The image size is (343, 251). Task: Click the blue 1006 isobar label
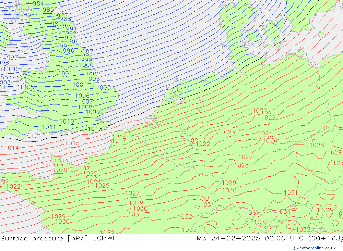click(82, 96)
